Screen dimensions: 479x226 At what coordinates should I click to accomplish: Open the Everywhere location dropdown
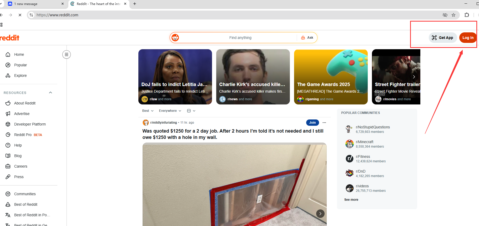click(x=170, y=111)
